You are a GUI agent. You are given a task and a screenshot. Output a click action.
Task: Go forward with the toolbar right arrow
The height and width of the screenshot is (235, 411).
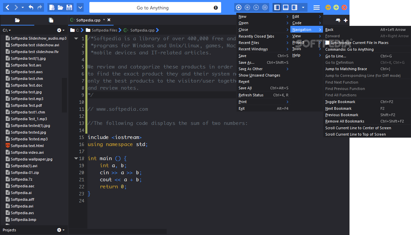[x=16, y=7]
